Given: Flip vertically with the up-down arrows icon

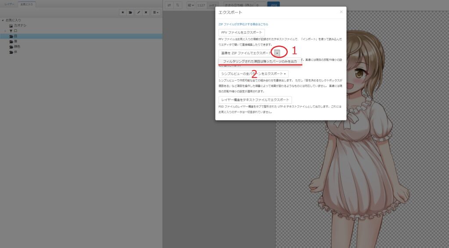Looking at the screenshot, I should (x=178, y=5).
